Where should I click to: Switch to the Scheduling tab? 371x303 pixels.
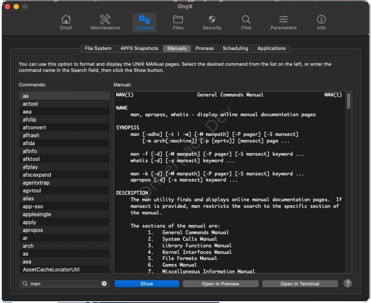[235, 48]
